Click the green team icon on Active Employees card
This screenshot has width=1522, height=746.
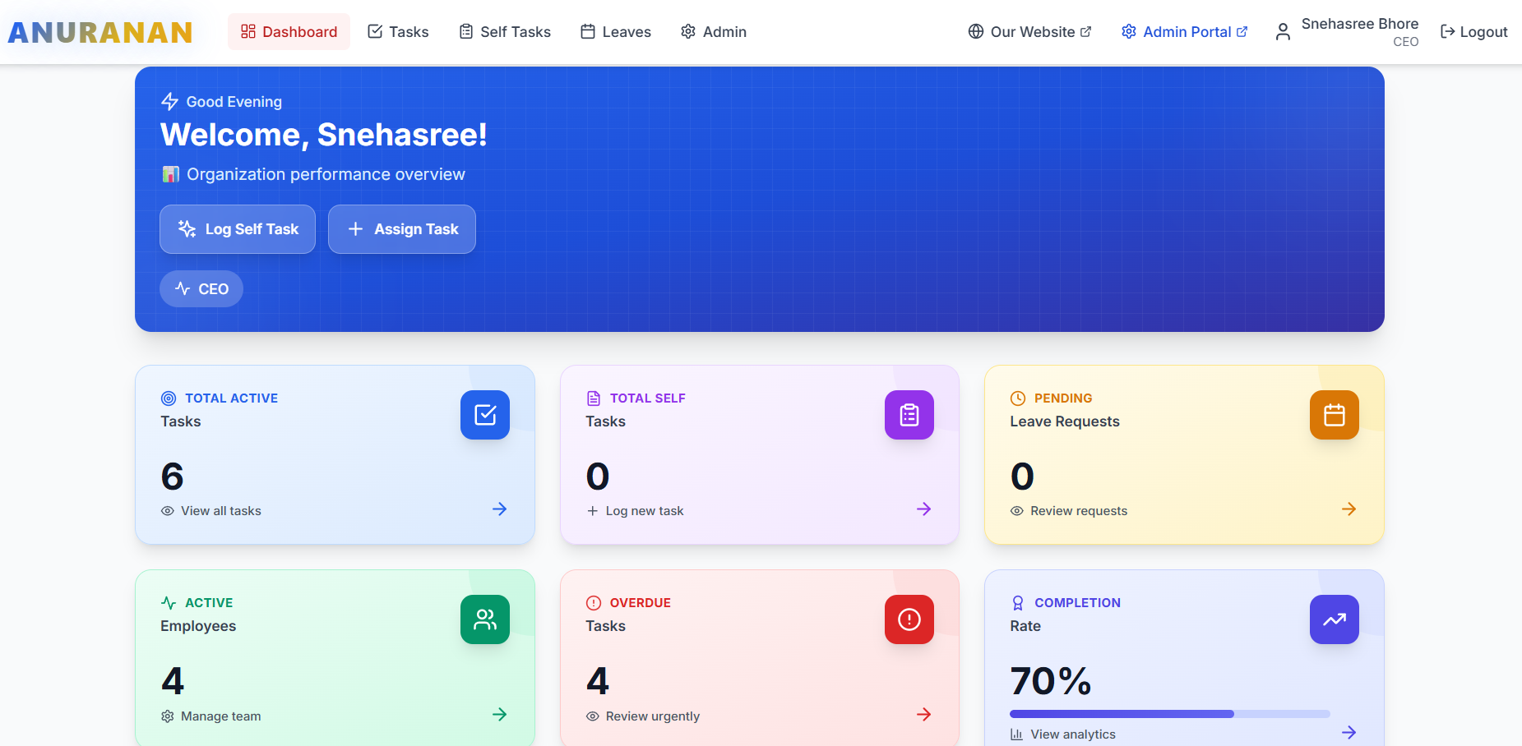484,619
